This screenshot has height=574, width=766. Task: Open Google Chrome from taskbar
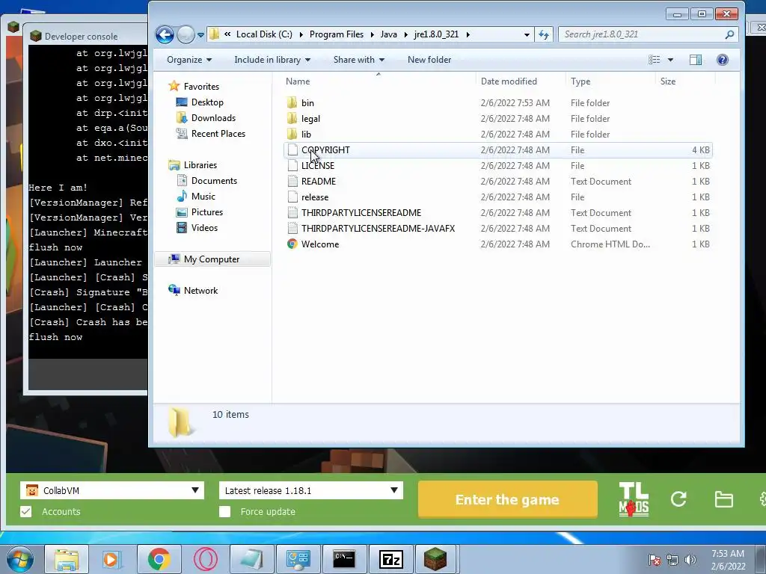click(x=159, y=559)
